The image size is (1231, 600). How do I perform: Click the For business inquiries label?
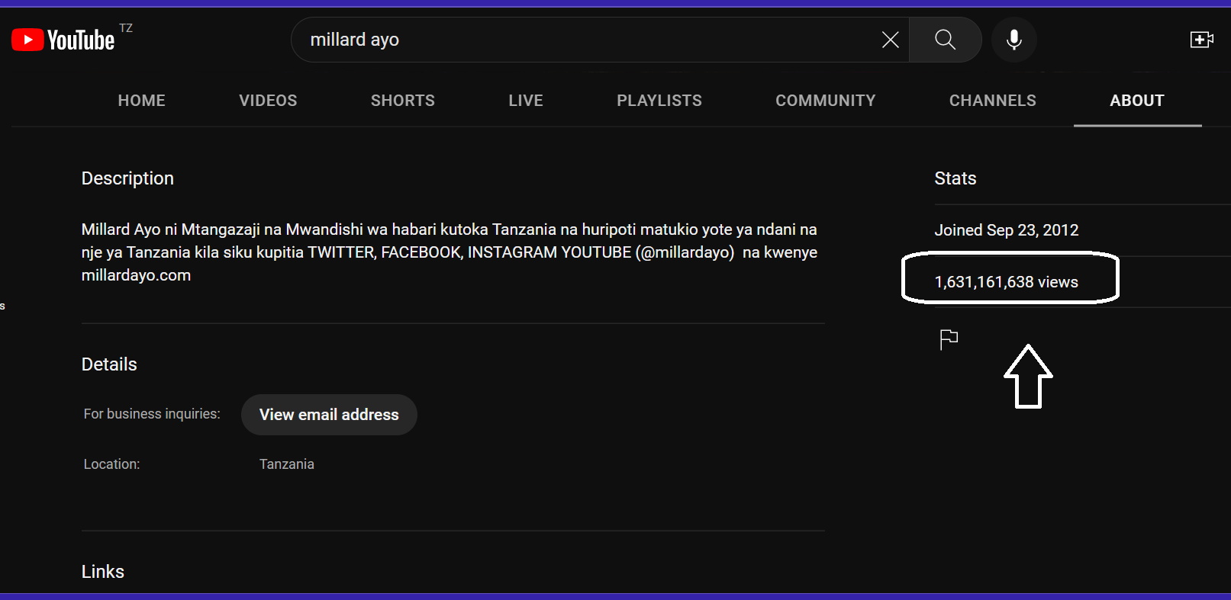pyautogui.click(x=152, y=414)
